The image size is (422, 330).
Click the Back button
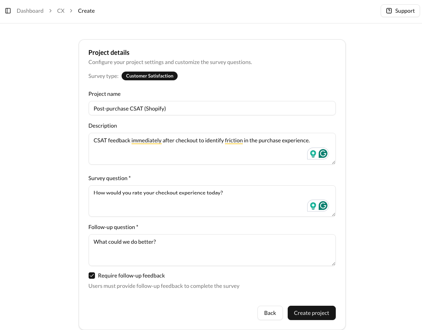(270, 313)
